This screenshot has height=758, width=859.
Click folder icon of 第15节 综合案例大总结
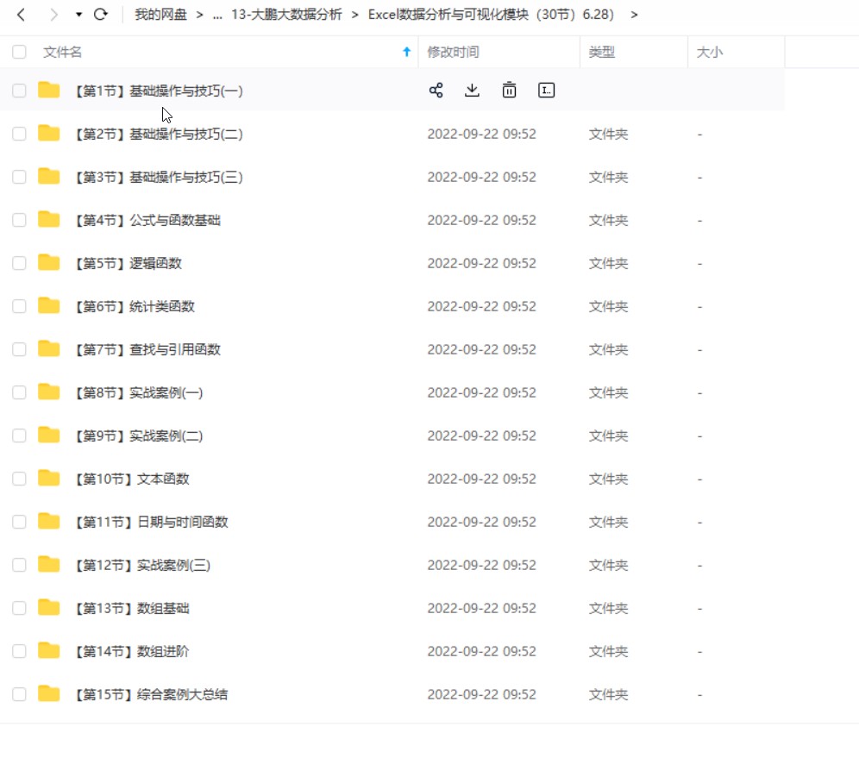pos(49,693)
